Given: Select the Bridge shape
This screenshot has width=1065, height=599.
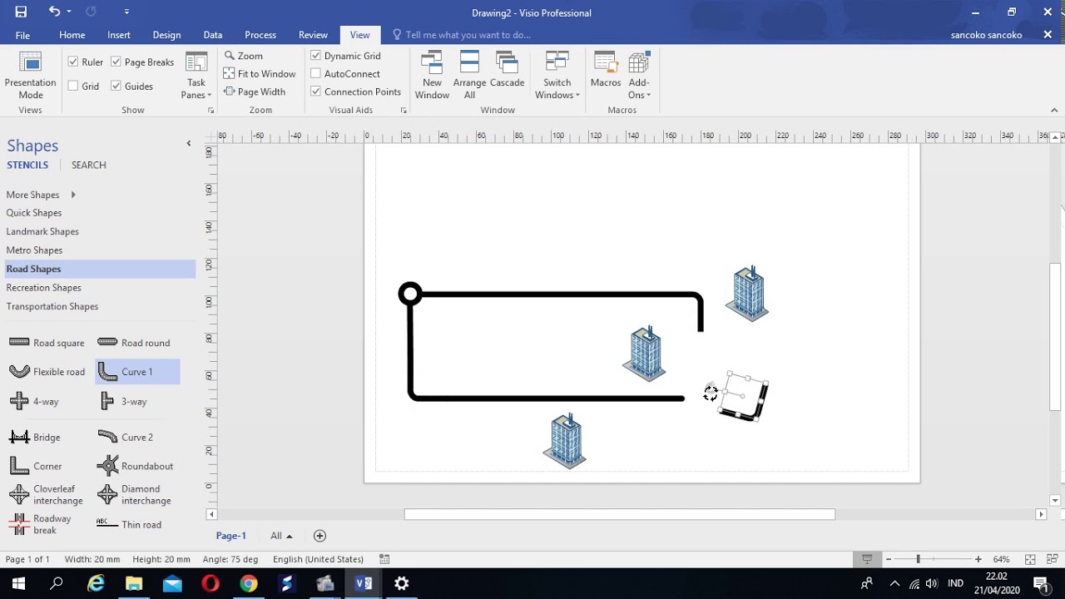Looking at the screenshot, I should [35, 437].
